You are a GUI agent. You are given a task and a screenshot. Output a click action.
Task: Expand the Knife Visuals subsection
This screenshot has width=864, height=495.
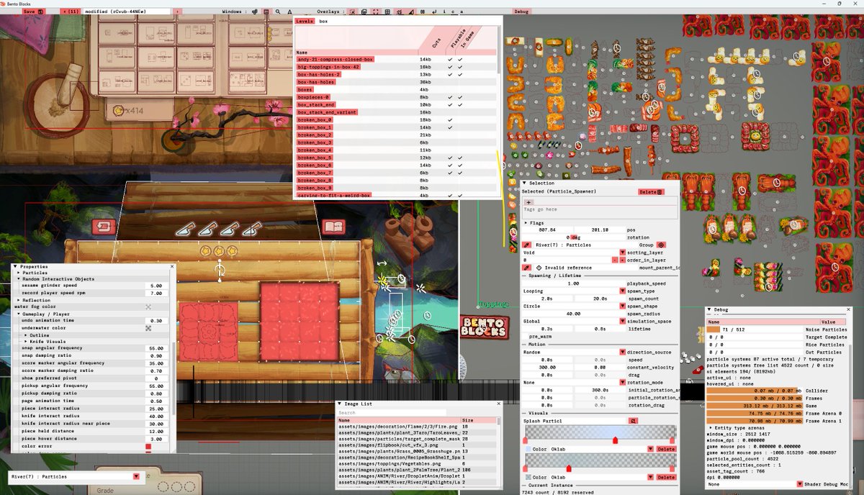(26, 342)
